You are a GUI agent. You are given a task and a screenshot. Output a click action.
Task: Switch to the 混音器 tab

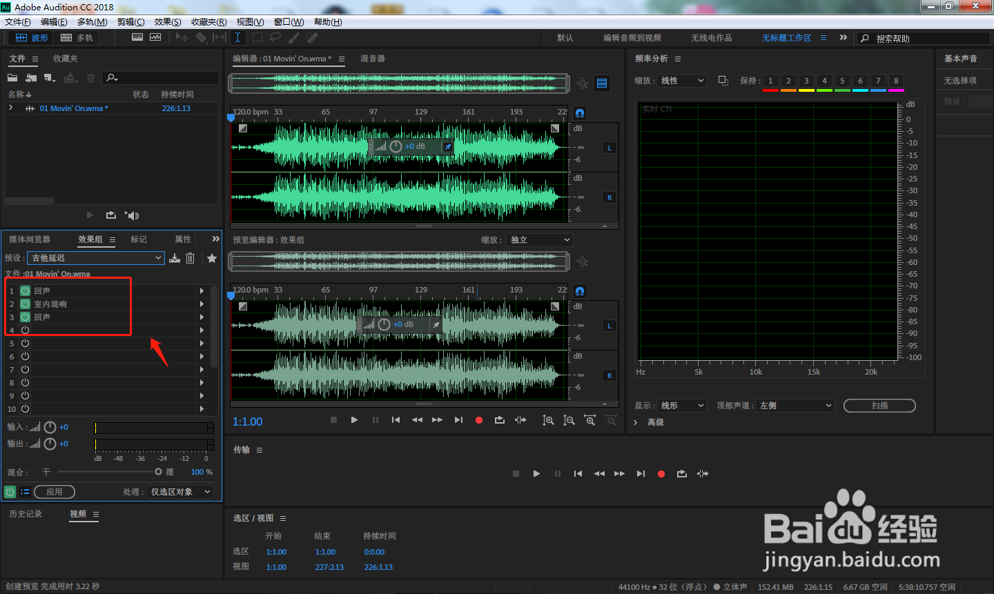[373, 59]
